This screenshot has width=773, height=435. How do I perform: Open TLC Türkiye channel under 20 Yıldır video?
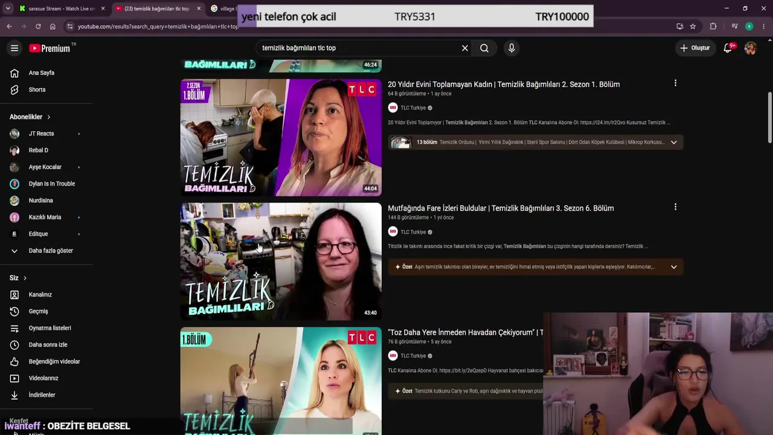pyautogui.click(x=413, y=108)
